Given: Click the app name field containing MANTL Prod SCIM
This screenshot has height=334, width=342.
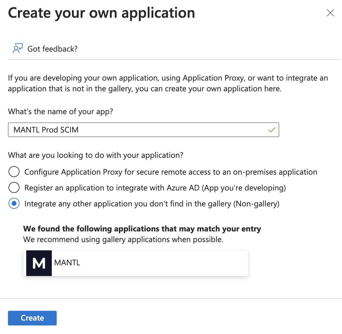Looking at the screenshot, I should coord(144,130).
